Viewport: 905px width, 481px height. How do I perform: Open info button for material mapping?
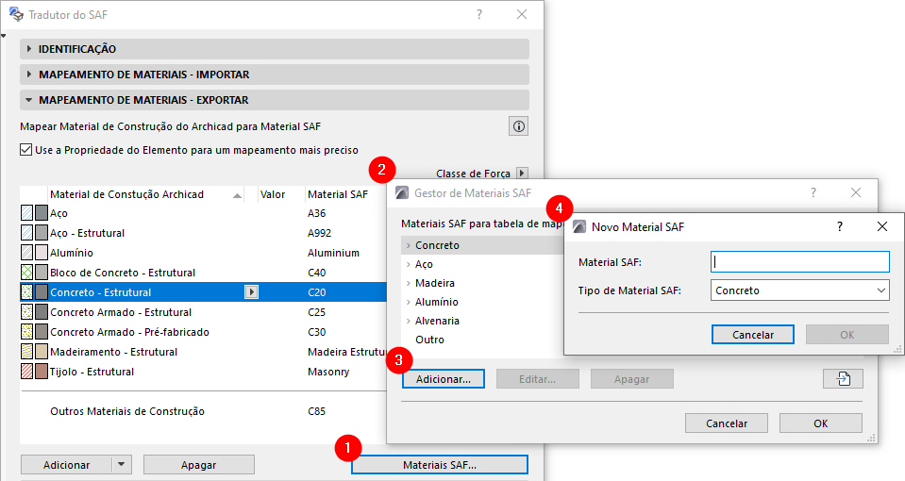pos(518,126)
